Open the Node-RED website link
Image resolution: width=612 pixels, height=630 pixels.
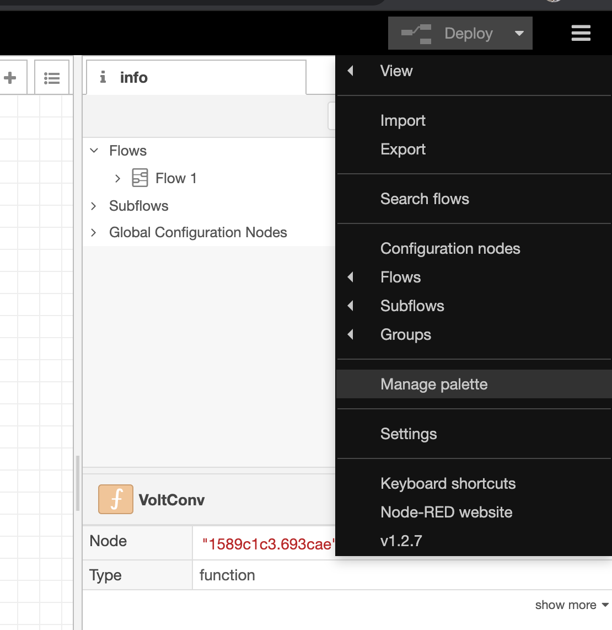tap(446, 512)
